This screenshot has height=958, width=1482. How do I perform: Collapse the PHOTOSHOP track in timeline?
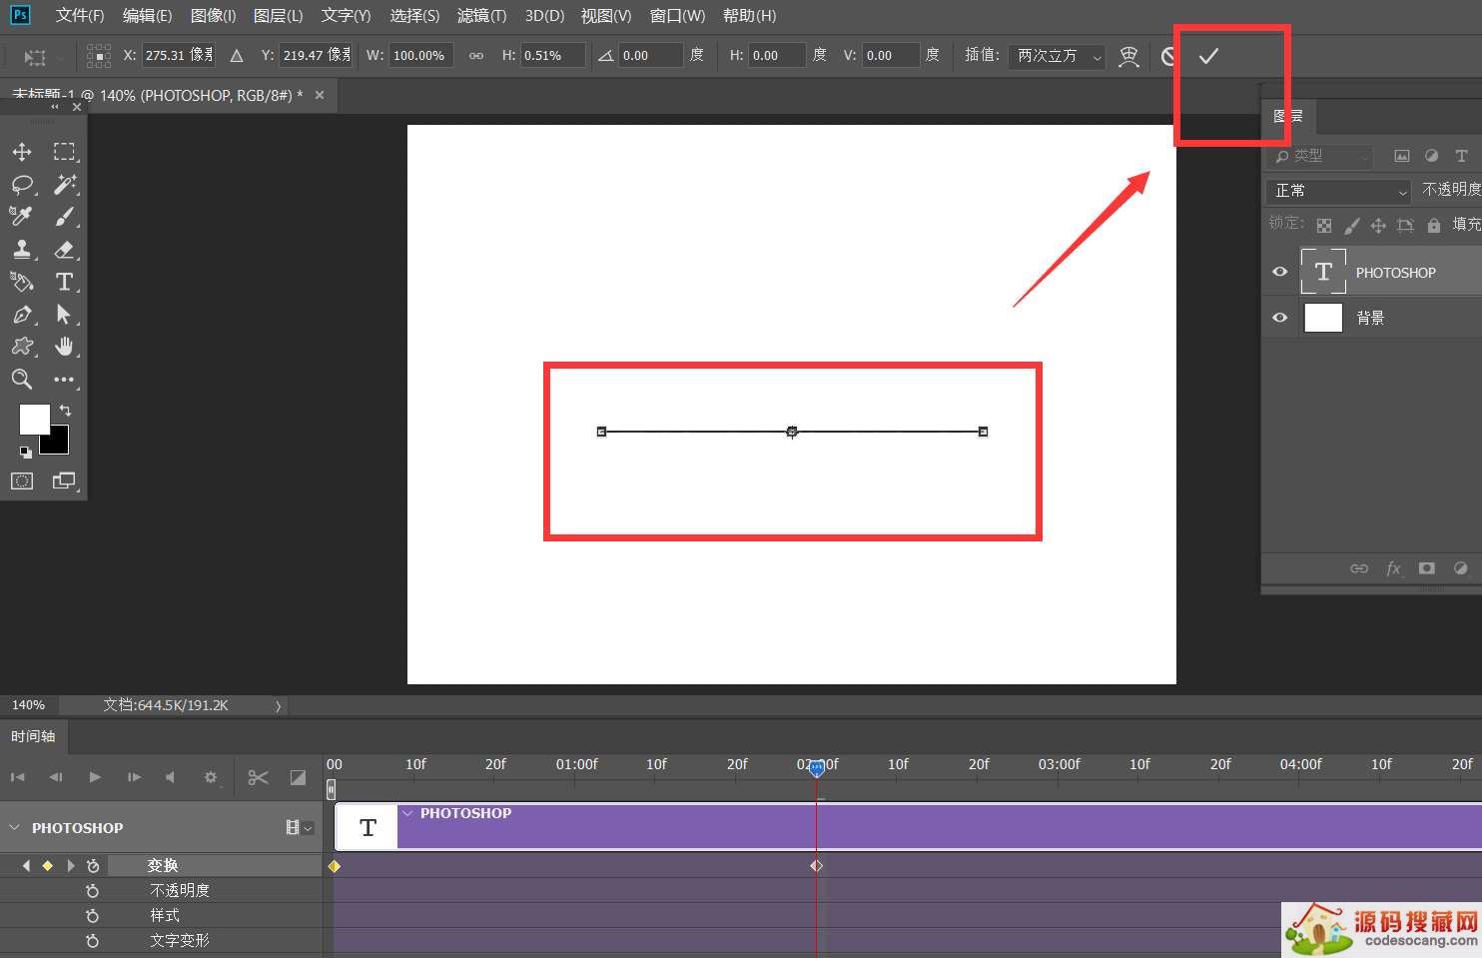click(x=14, y=827)
